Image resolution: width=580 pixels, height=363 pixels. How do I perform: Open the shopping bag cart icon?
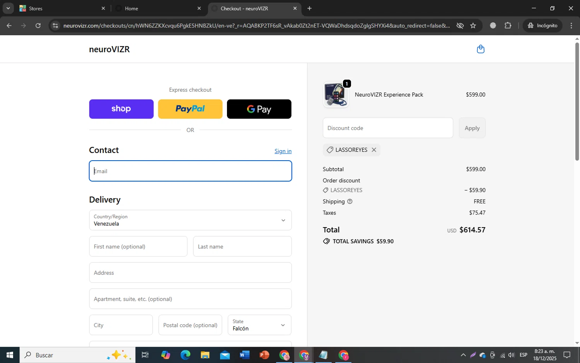[x=481, y=49]
